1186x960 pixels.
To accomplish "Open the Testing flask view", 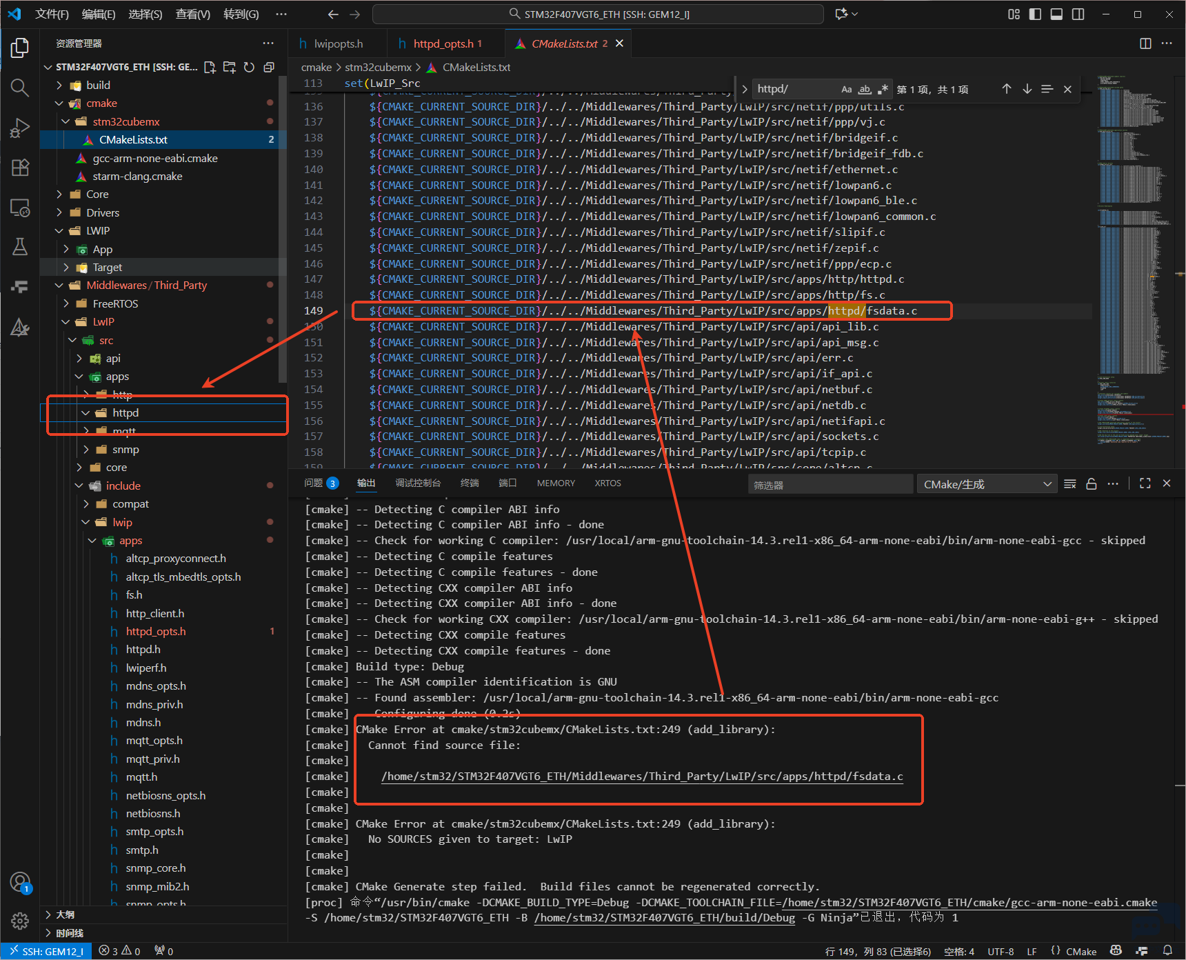I will pyautogui.click(x=19, y=247).
